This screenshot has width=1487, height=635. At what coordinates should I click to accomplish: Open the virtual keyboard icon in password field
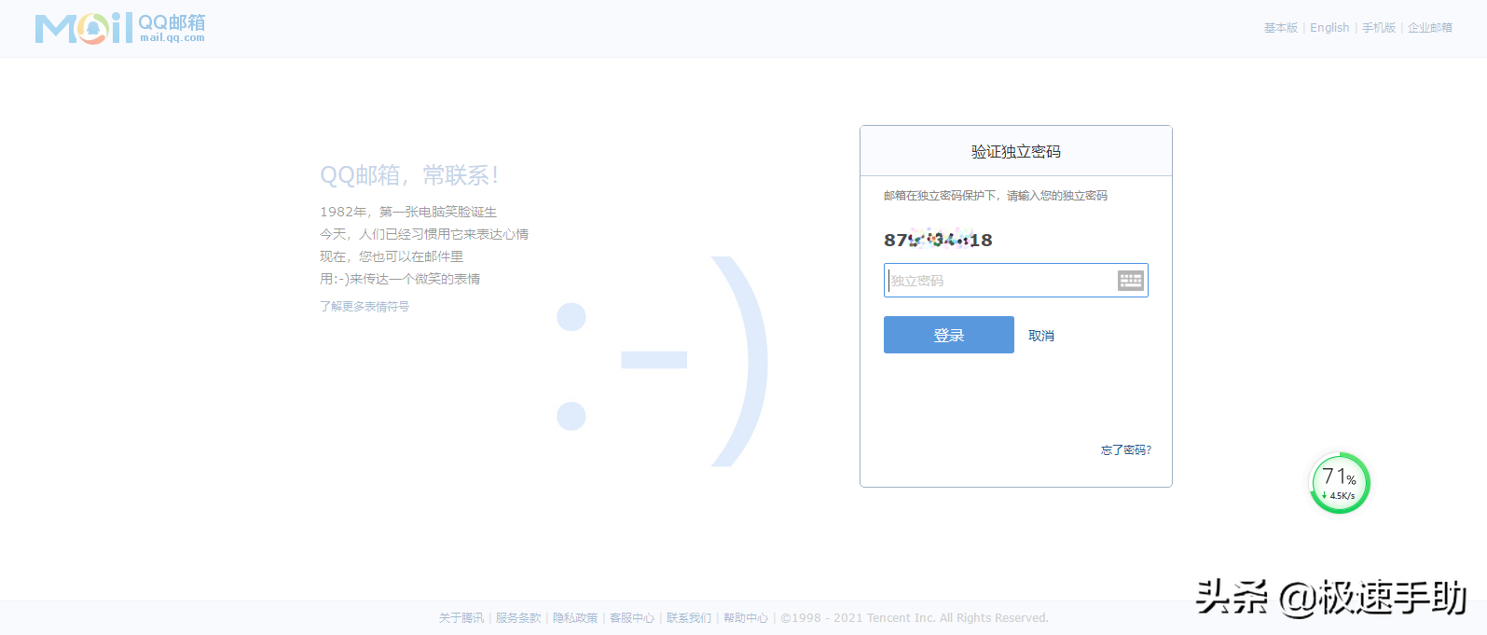coord(1130,281)
